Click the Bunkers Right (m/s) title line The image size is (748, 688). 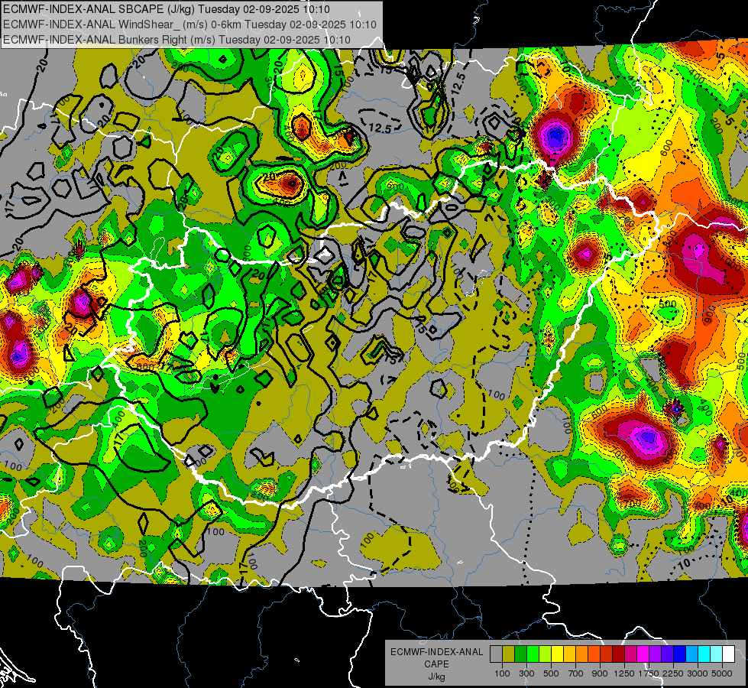click(x=176, y=40)
